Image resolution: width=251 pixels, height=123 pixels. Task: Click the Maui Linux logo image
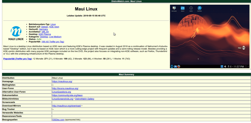click(16, 33)
